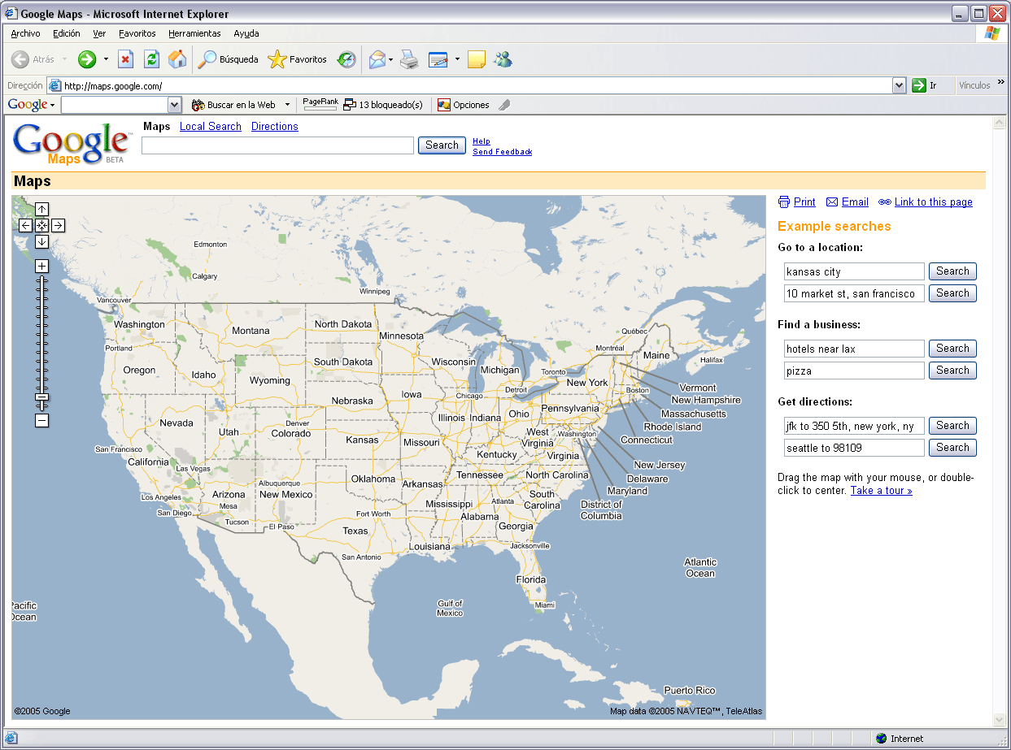Pan the map left with the west arrow
Screen dimensions: 1011x750
(x=26, y=226)
